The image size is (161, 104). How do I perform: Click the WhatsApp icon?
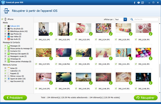pyautogui.click(x=9, y=59)
